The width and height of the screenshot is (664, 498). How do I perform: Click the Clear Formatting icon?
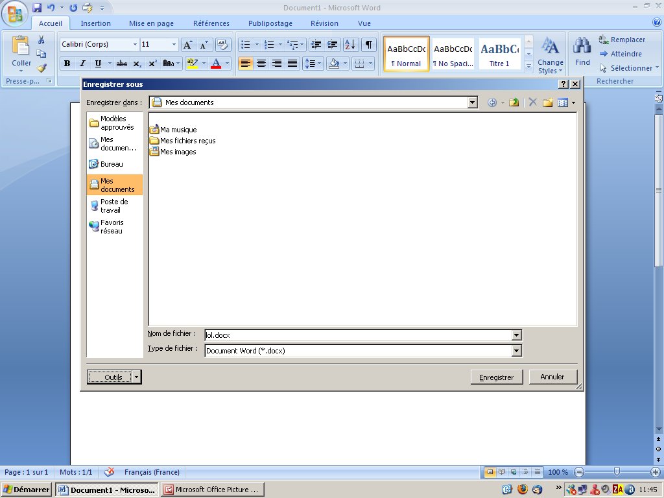point(223,45)
